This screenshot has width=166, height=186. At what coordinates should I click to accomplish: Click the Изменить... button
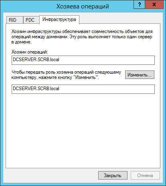click(x=140, y=75)
